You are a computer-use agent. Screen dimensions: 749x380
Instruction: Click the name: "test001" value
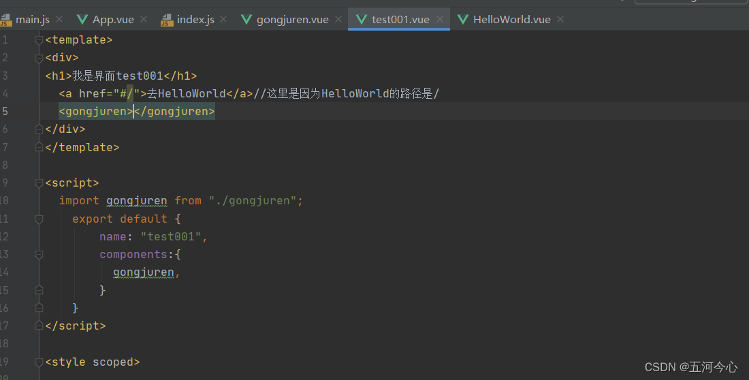170,236
